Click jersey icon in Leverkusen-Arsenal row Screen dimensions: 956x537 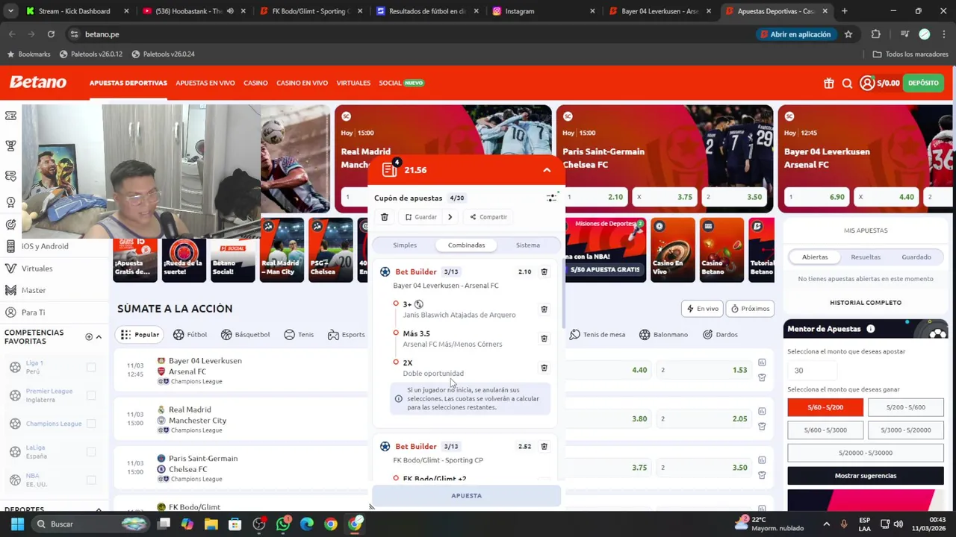(762, 377)
